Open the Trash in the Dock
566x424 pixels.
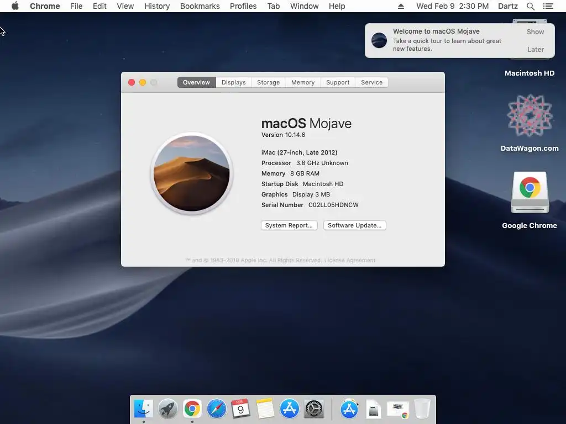[422, 409]
